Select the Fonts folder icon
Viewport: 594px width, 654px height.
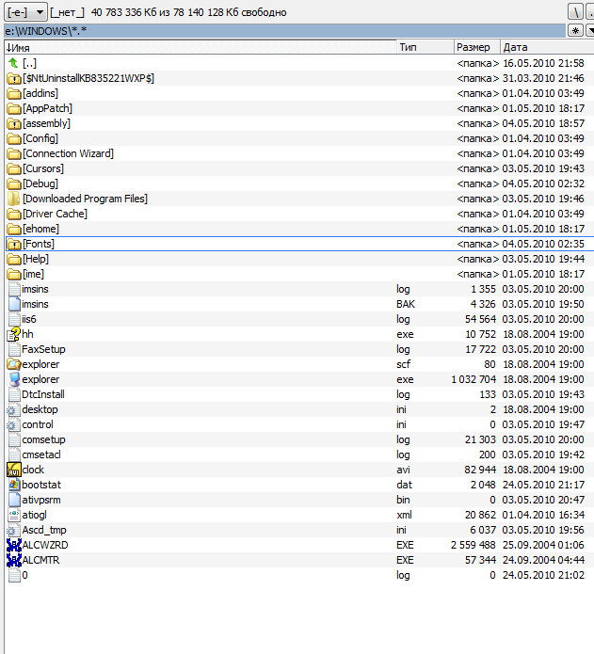coord(14,244)
